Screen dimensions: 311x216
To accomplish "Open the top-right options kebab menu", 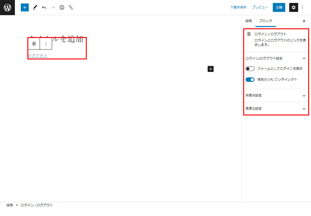I will 303,7.
